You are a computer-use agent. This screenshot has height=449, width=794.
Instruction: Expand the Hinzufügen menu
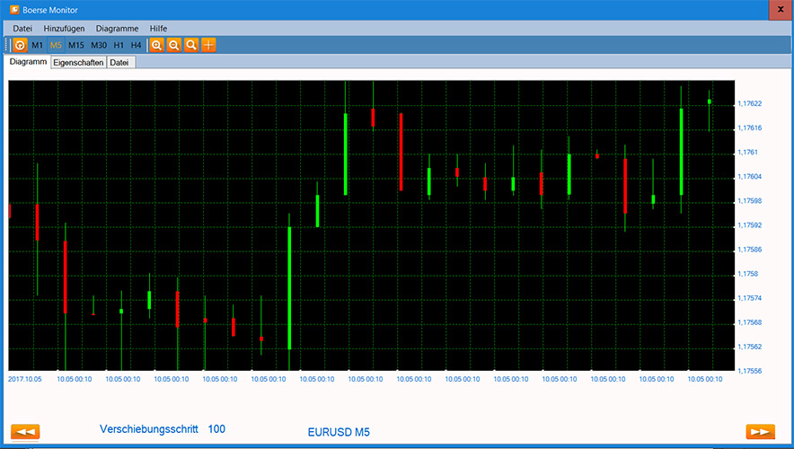[64, 29]
